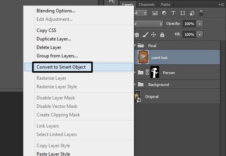Toggle the lock transparent pixels checkerboard icon

point(137,35)
